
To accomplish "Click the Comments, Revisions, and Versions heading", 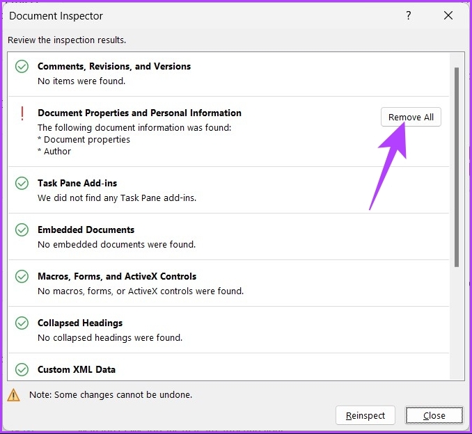I will coord(114,66).
